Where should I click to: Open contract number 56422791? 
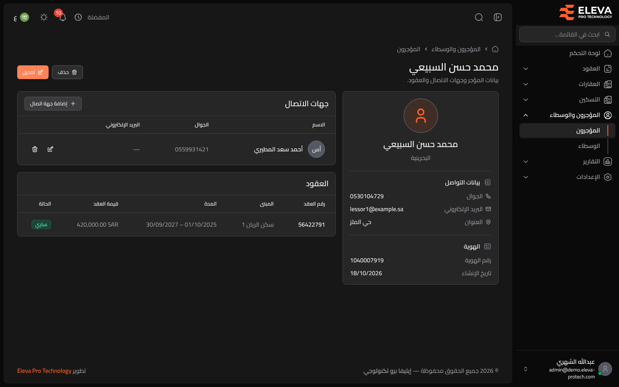[x=312, y=224]
